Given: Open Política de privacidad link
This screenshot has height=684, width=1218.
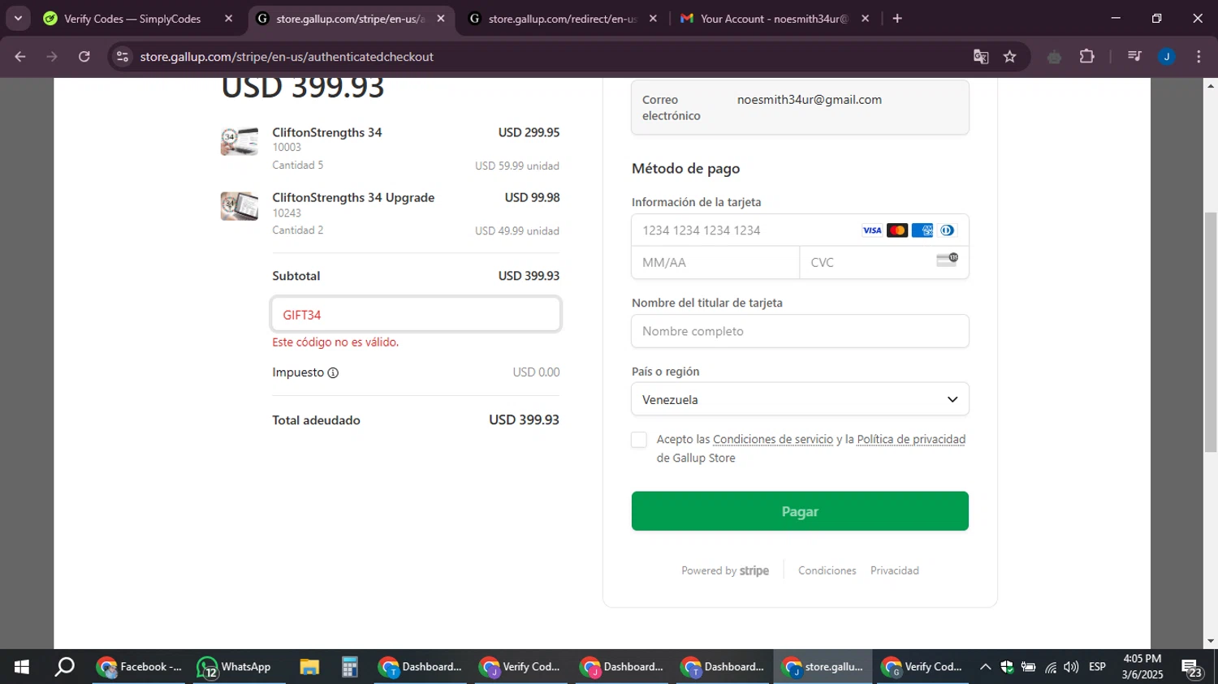Looking at the screenshot, I should [911, 440].
